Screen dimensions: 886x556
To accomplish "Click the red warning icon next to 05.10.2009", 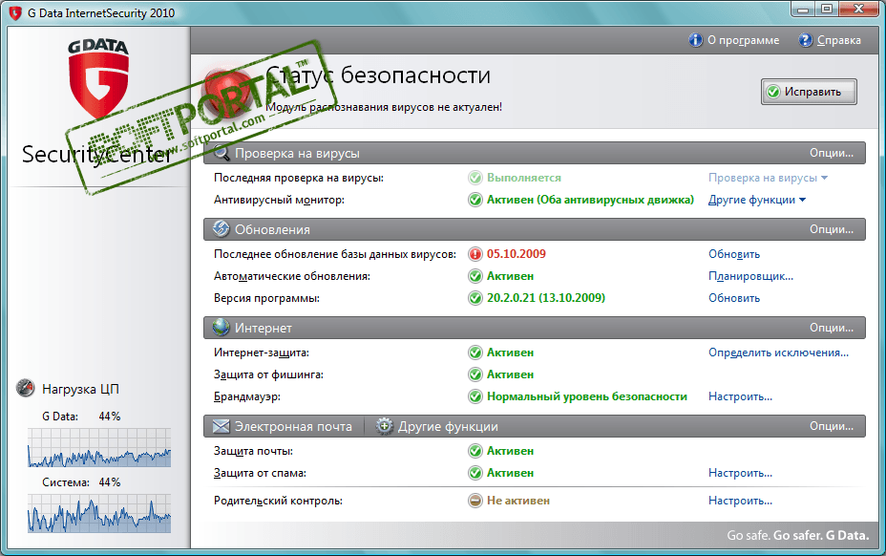I will 475,254.
